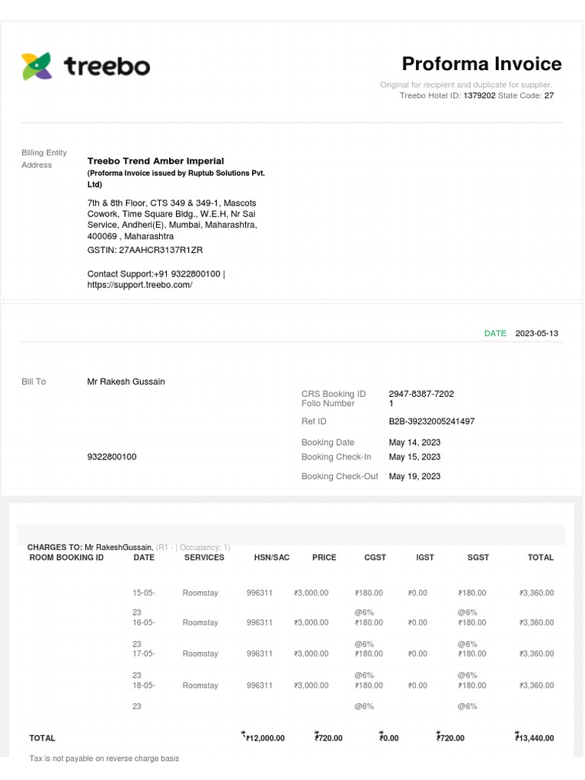Select the Booking Check-In date May 15, 2023
The width and height of the screenshot is (585, 780).
point(414,457)
